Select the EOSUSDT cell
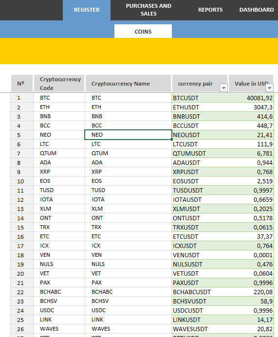The height and width of the screenshot is (337, 278). point(200,181)
